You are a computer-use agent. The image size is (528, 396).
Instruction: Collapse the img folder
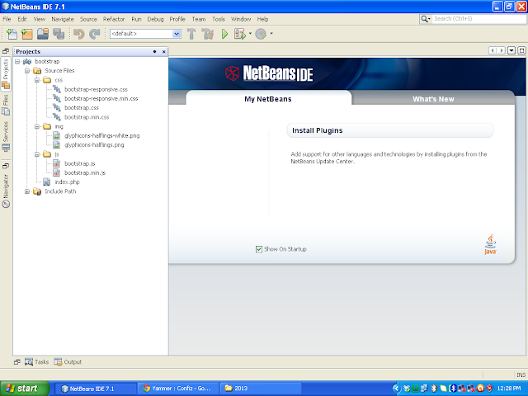click(36, 126)
